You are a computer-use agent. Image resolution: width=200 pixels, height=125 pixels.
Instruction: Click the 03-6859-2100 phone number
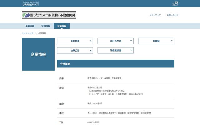tap(93, 122)
